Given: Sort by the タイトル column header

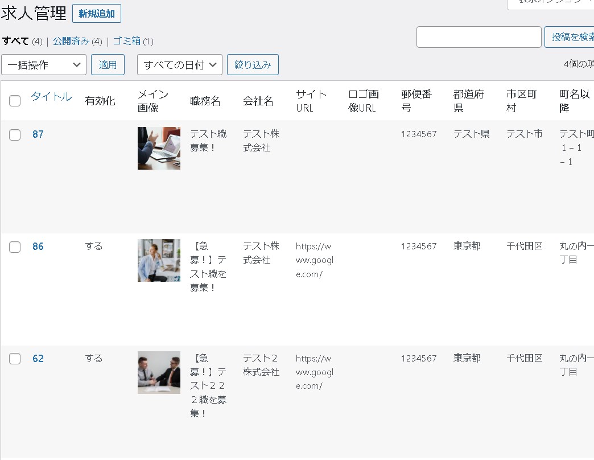Looking at the screenshot, I should coord(51,97).
